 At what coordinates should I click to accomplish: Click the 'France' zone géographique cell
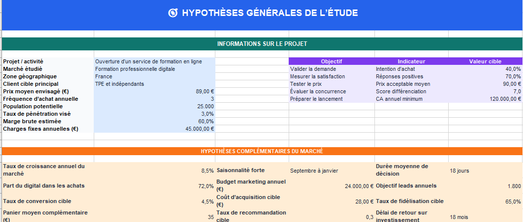click(x=155, y=76)
